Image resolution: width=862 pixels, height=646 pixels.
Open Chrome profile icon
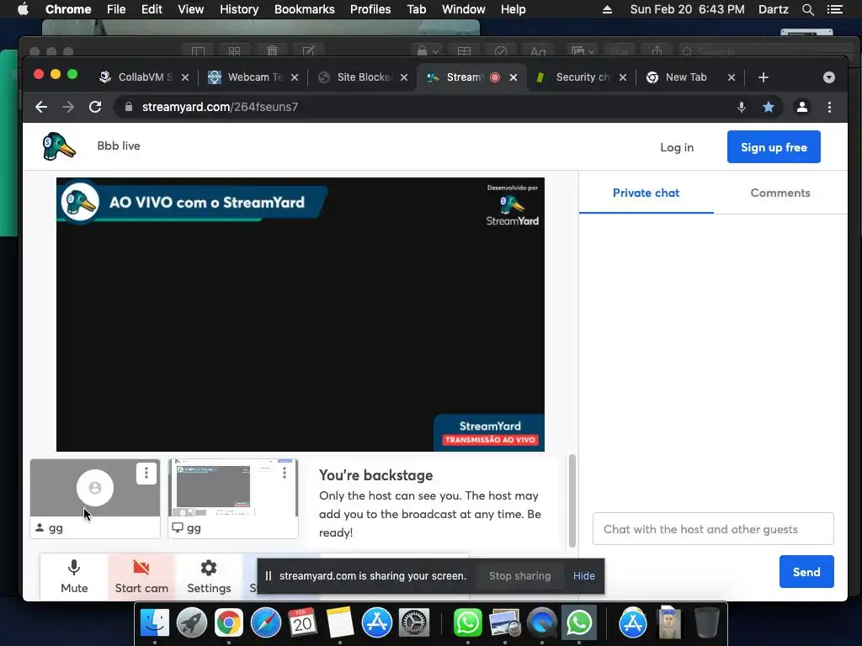tap(802, 107)
